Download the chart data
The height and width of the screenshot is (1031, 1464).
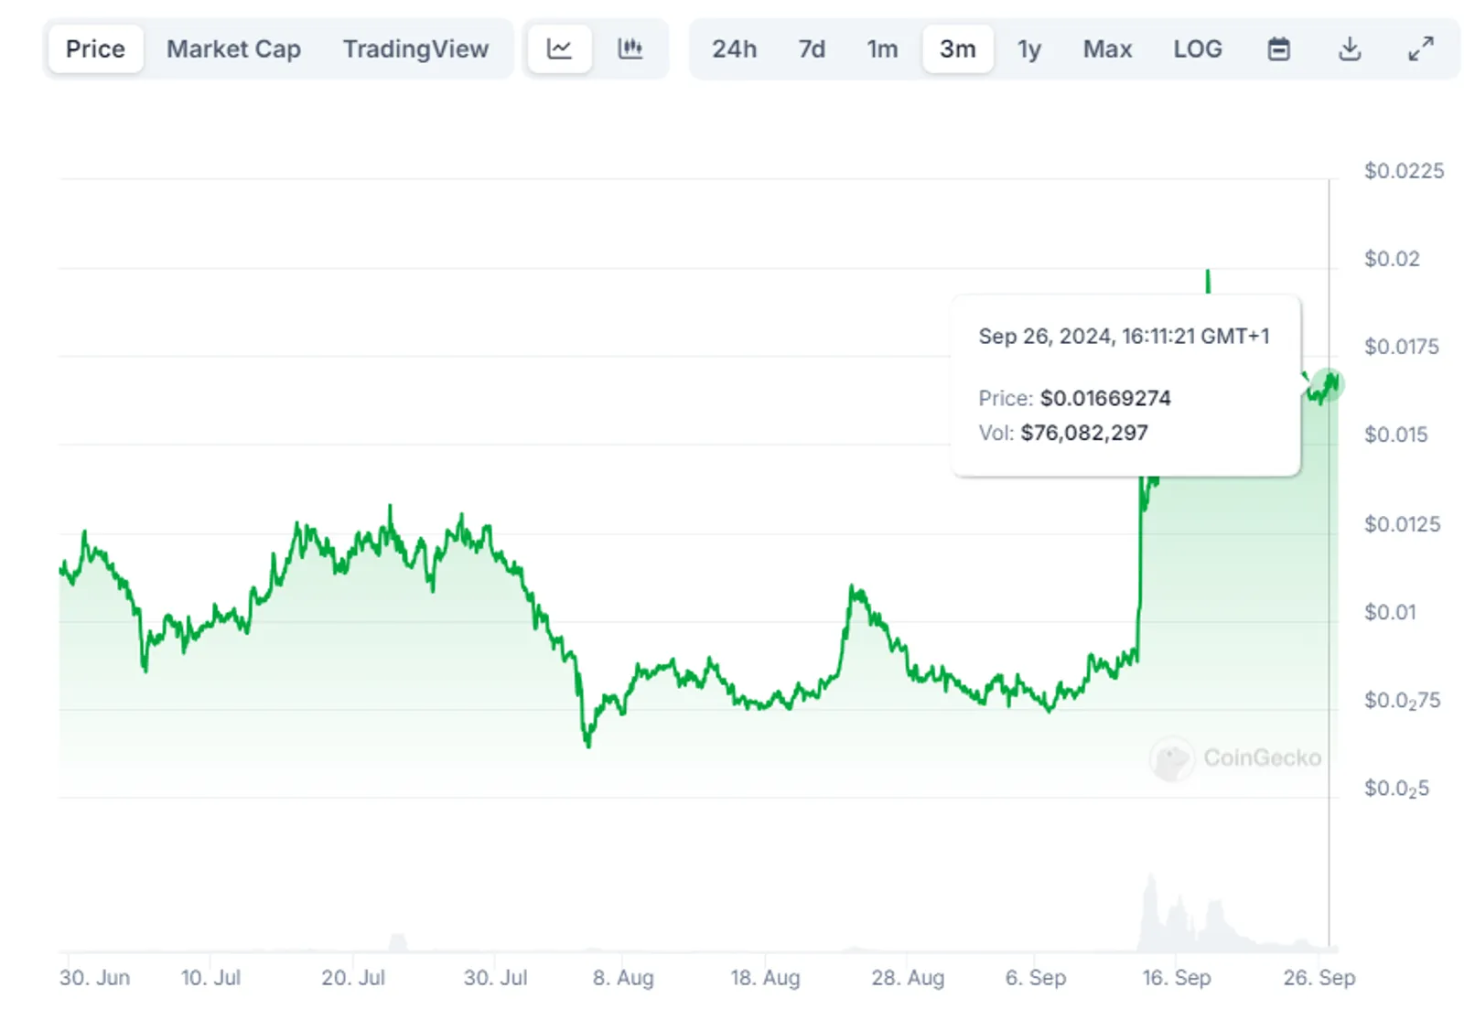(x=1350, y=48)
